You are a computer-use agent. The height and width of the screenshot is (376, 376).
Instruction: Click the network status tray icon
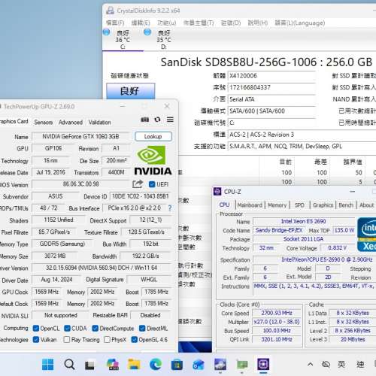click(326, 364)
